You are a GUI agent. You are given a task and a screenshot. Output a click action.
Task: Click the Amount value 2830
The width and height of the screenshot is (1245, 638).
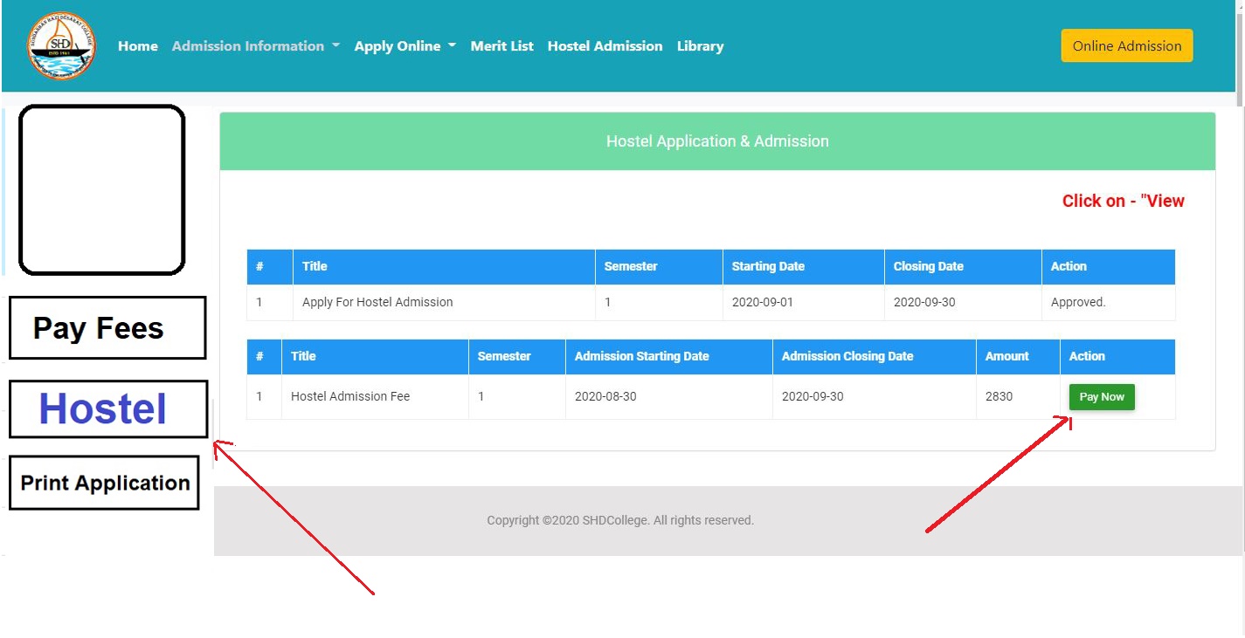coord(999,397)
